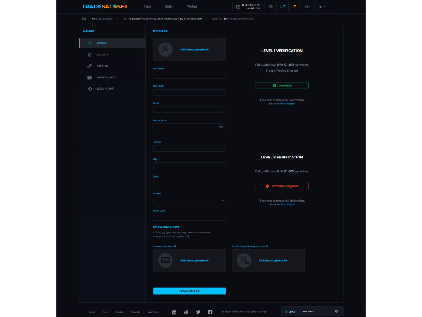Open the Date of Birth calendar picker
The image size is (422, 317).
point(221,127)
